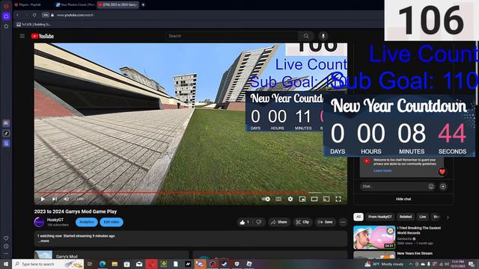Open Opera sidebar bookmarks star
This screenshot has height=269, width=479.
click(x=6, y=26)
